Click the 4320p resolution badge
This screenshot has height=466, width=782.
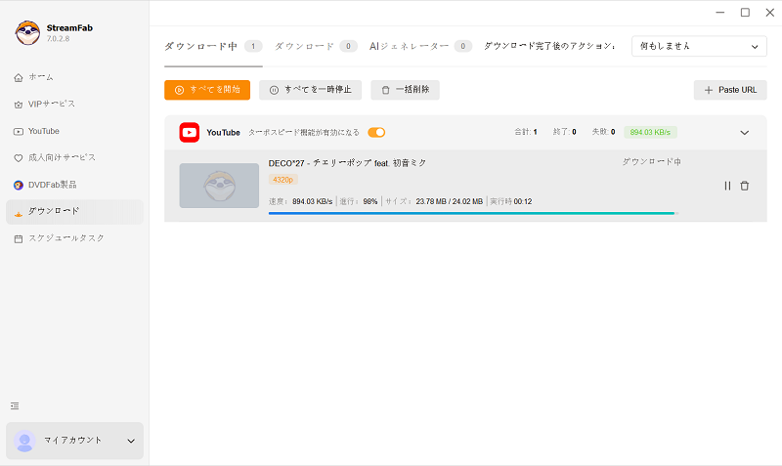(x=282, y=180)
